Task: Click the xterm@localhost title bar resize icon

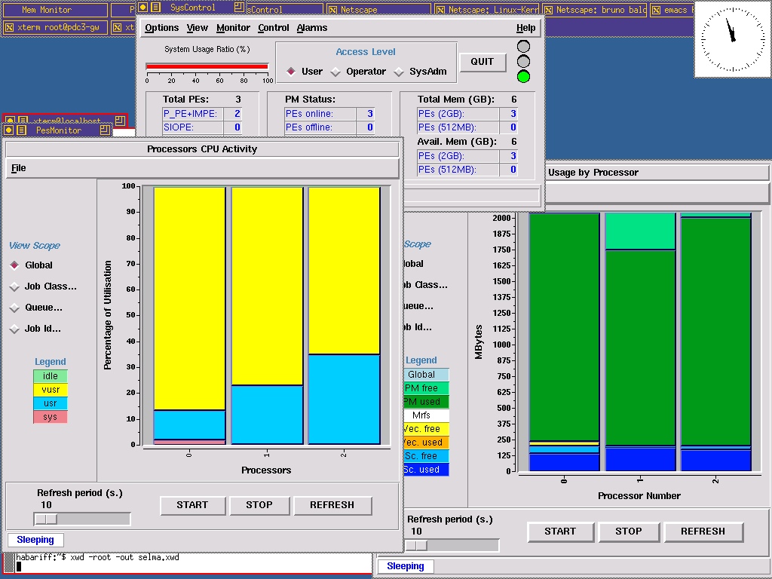Action: [x=121, y=120]
